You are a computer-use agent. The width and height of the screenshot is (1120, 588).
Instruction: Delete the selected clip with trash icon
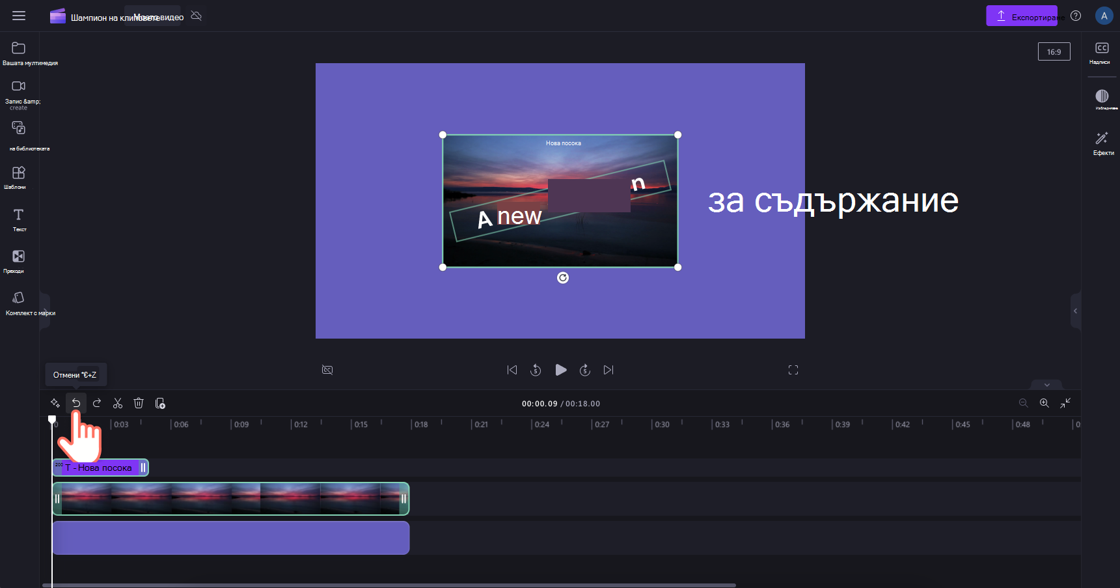139,403
